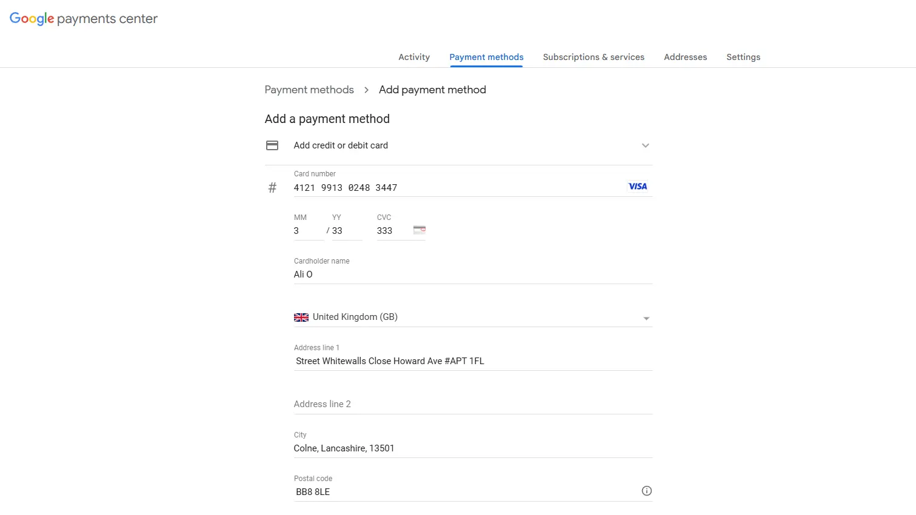Click the Google payments center logo

pos(84,19)
